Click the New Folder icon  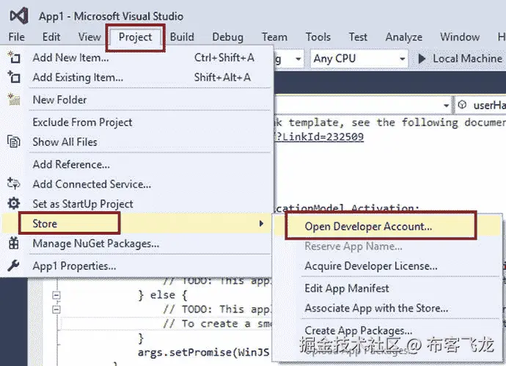click(14, 100)
